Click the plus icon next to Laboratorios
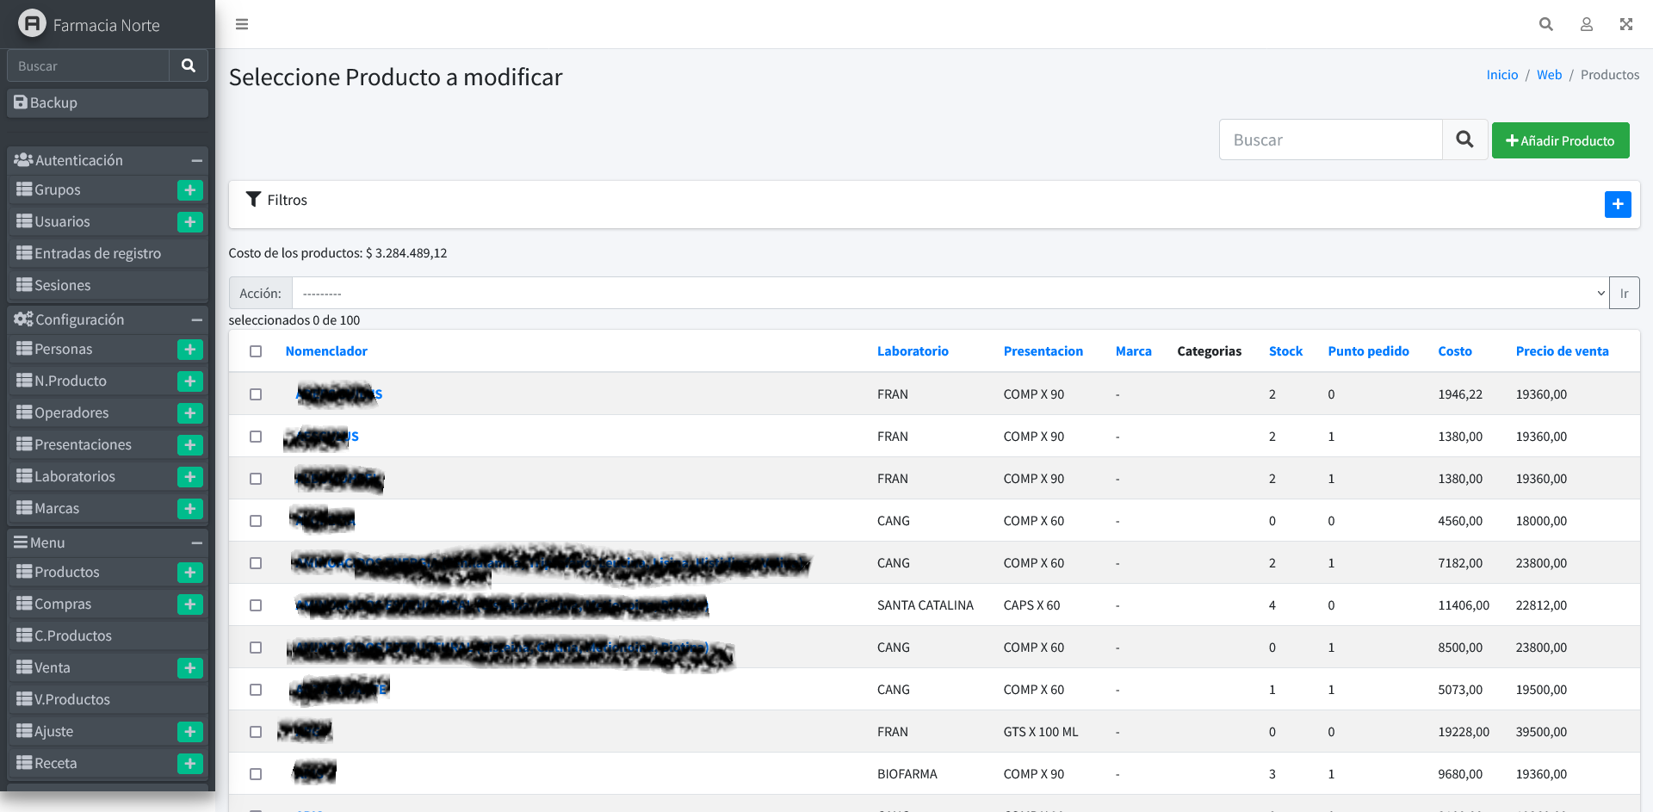Image resolution: width=1653 pixels, height=812 pixels. point(189,477)
